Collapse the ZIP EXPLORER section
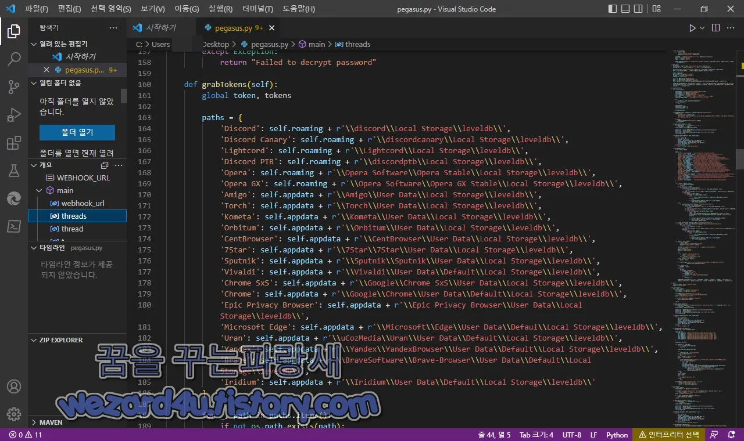 (77, 340)
